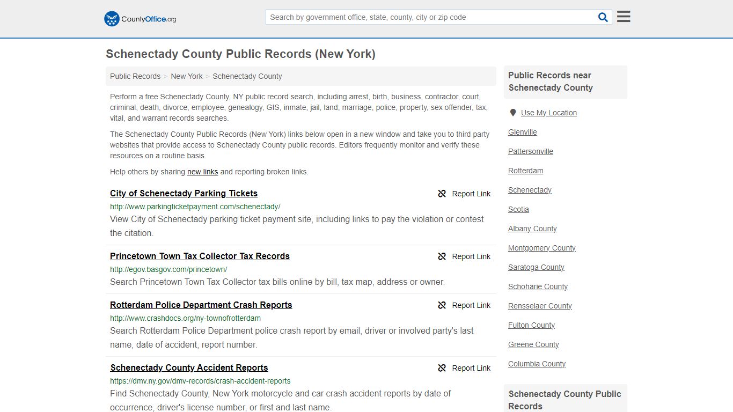Follow the 'new links' hyperlink
733x412 pixels.
[x=202, y=172]
